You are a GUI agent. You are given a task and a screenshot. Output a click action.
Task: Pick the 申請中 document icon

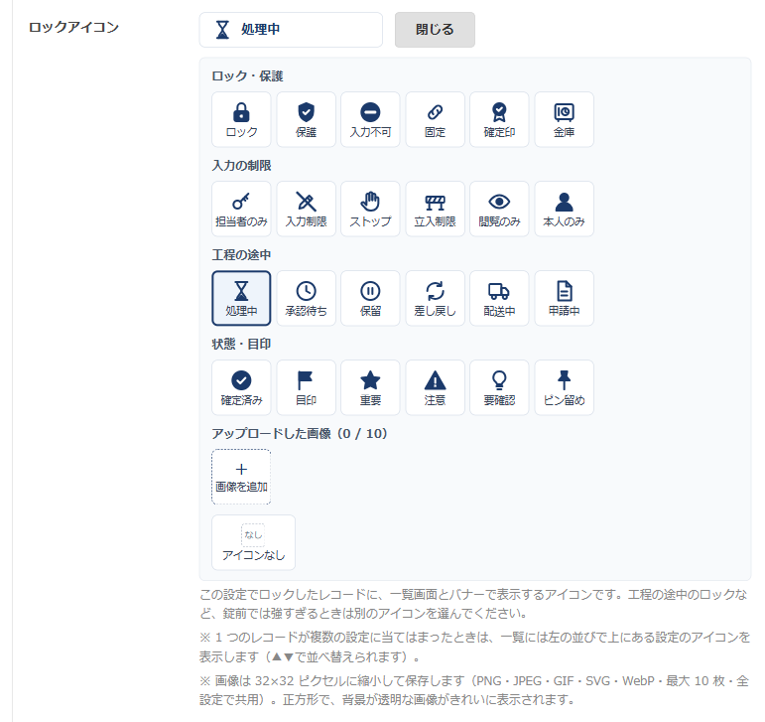[564, 298]
